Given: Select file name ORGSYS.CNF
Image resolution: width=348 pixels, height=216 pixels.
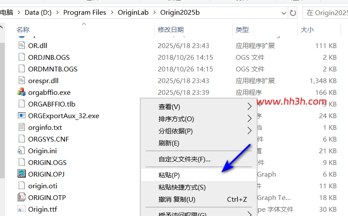Looking at the screenshot, I should coord(49,139).
